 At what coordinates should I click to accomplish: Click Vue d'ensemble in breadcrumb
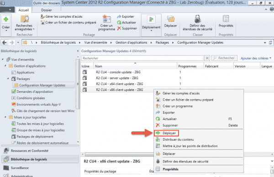tap(95, 42)
